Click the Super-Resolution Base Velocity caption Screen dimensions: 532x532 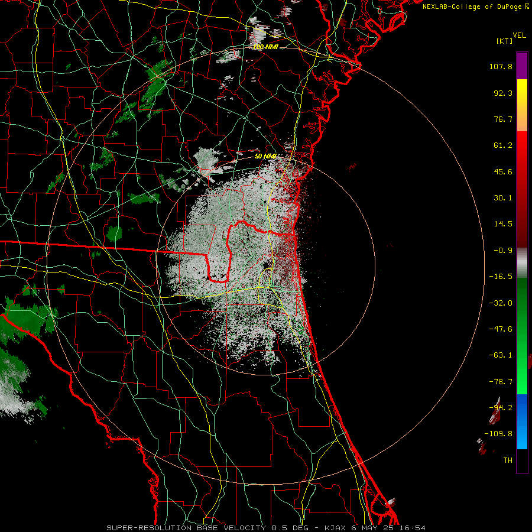pos(266,528)
